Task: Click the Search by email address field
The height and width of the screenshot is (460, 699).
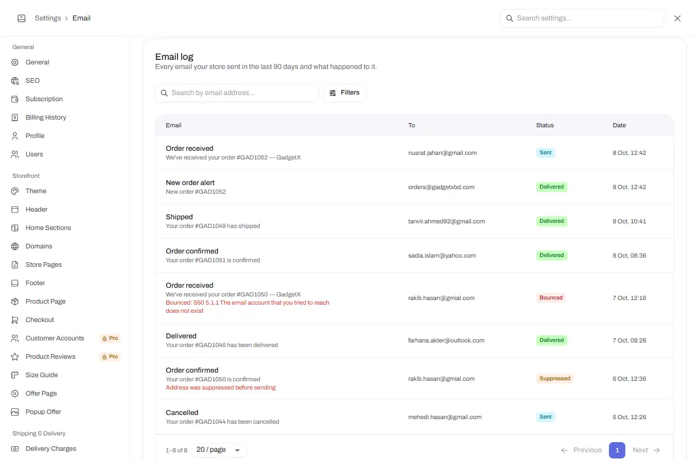Action: tap(237, 93)
